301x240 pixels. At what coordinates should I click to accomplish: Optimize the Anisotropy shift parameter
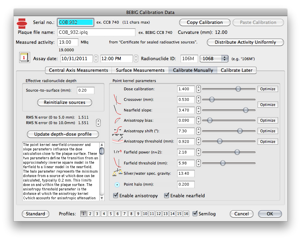point(267,131)
